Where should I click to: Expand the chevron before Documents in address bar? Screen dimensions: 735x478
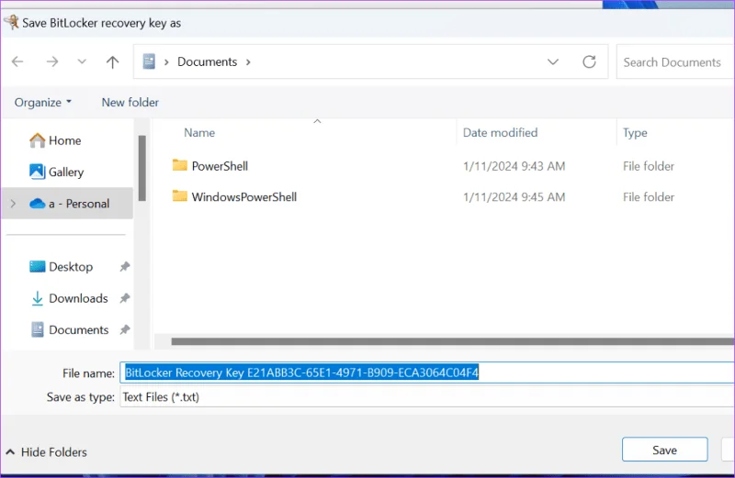click(x=166, y=62)
